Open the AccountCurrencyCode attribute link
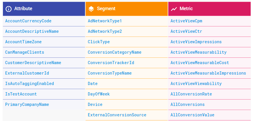 pyautogui.click(x=28, y=21)
